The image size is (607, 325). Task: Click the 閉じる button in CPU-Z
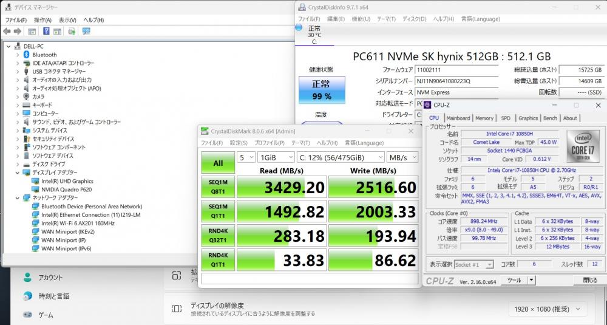coord(589,280)
